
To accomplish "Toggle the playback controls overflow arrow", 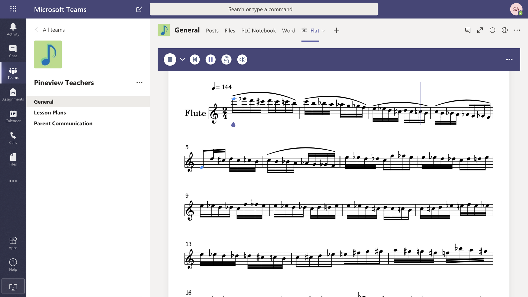I will coord(183,59).
